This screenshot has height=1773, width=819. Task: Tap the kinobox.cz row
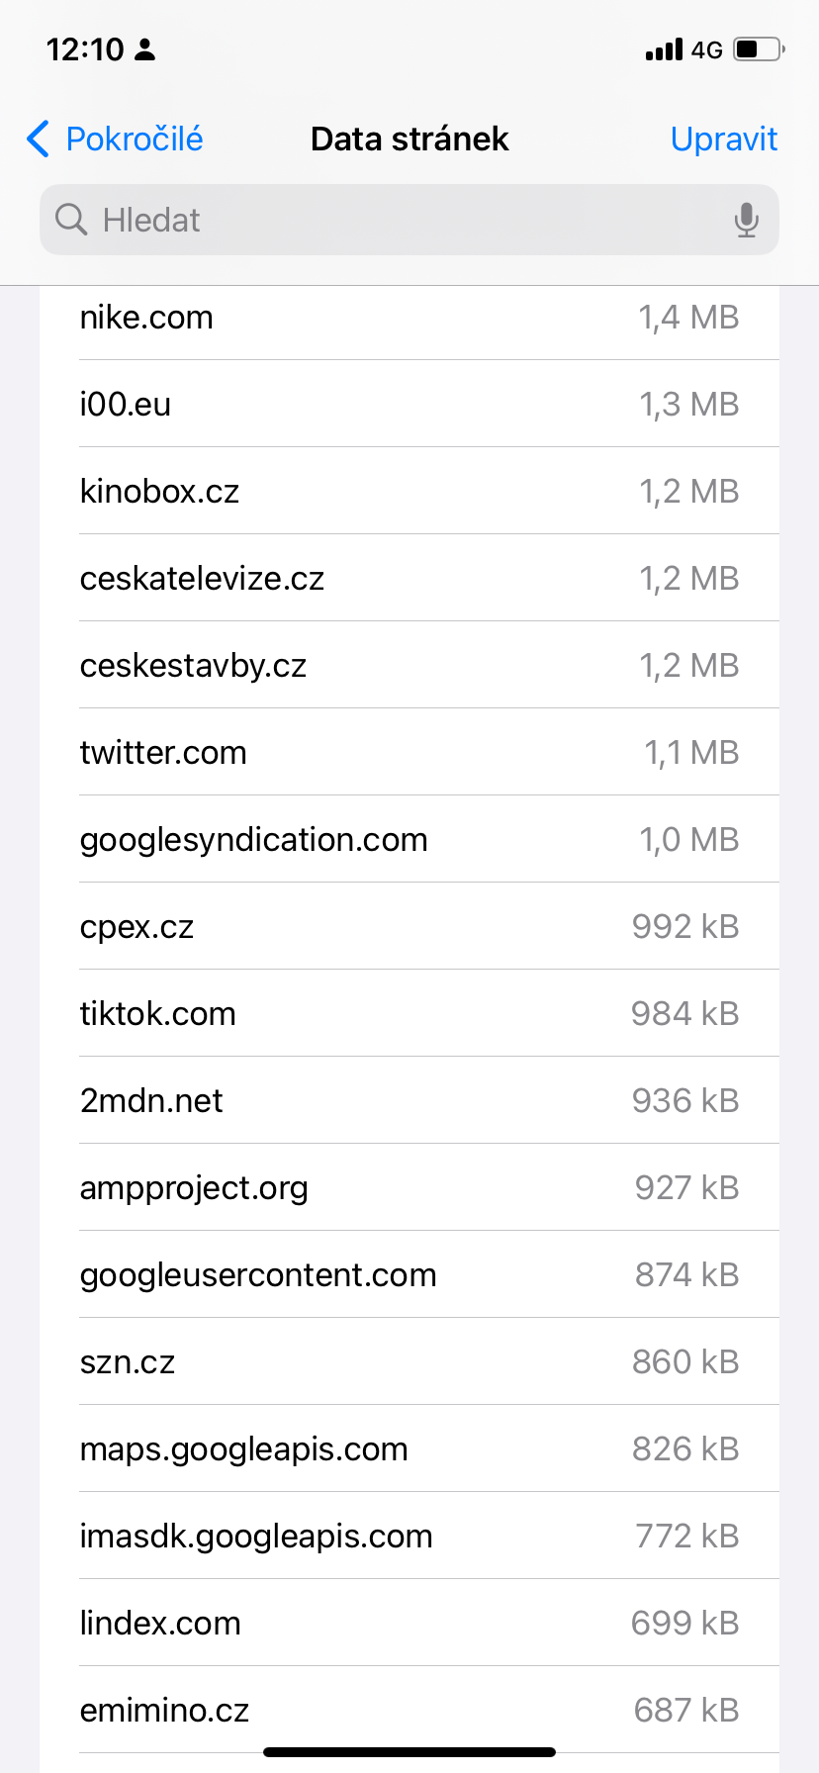click(409, 492)
